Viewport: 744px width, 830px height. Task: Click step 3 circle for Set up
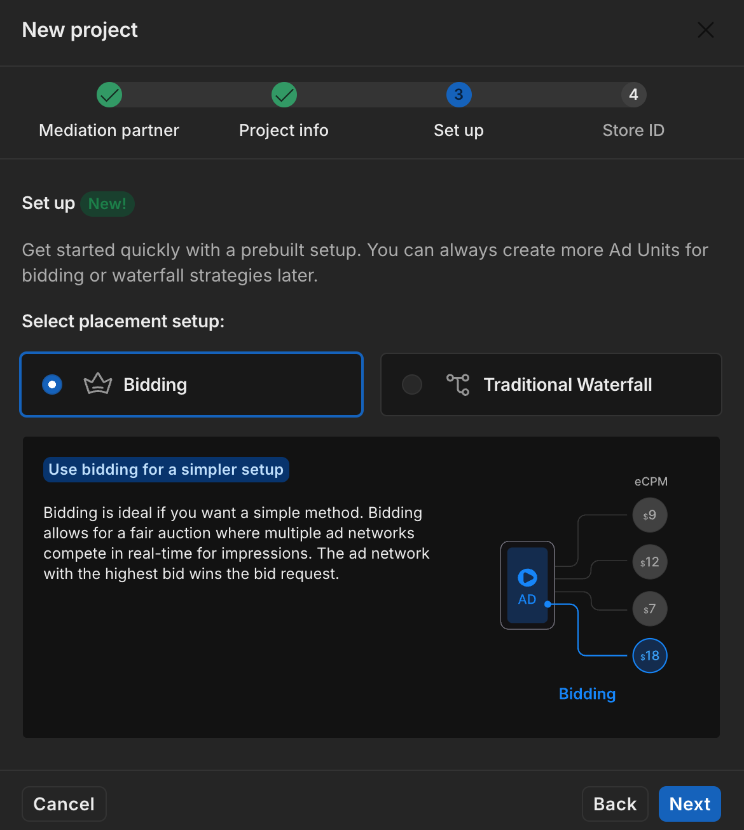coord(458,95)
